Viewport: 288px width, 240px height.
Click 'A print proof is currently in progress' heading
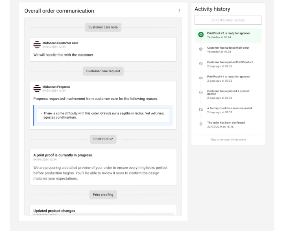click(63, 155)
